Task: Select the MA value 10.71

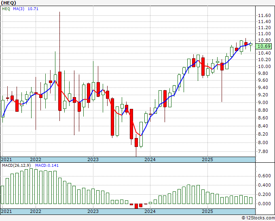Action: point(33,9)
